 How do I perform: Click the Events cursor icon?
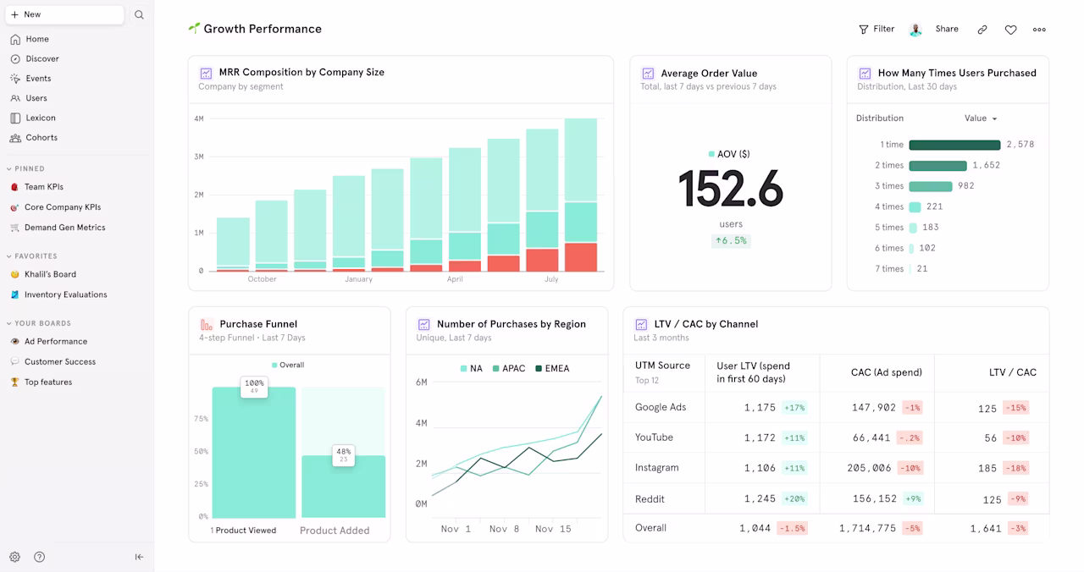(x=15, y=79)
